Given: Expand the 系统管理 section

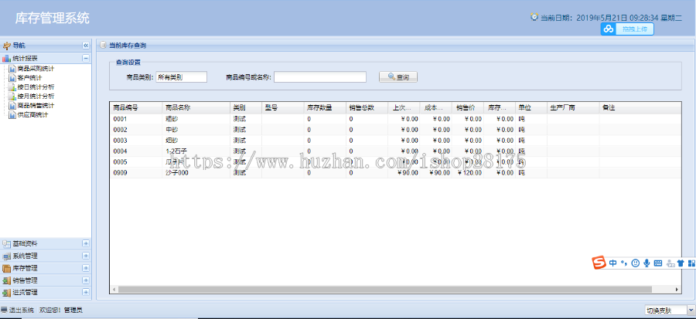Looking at the screenshot, I should click(86, 256).
